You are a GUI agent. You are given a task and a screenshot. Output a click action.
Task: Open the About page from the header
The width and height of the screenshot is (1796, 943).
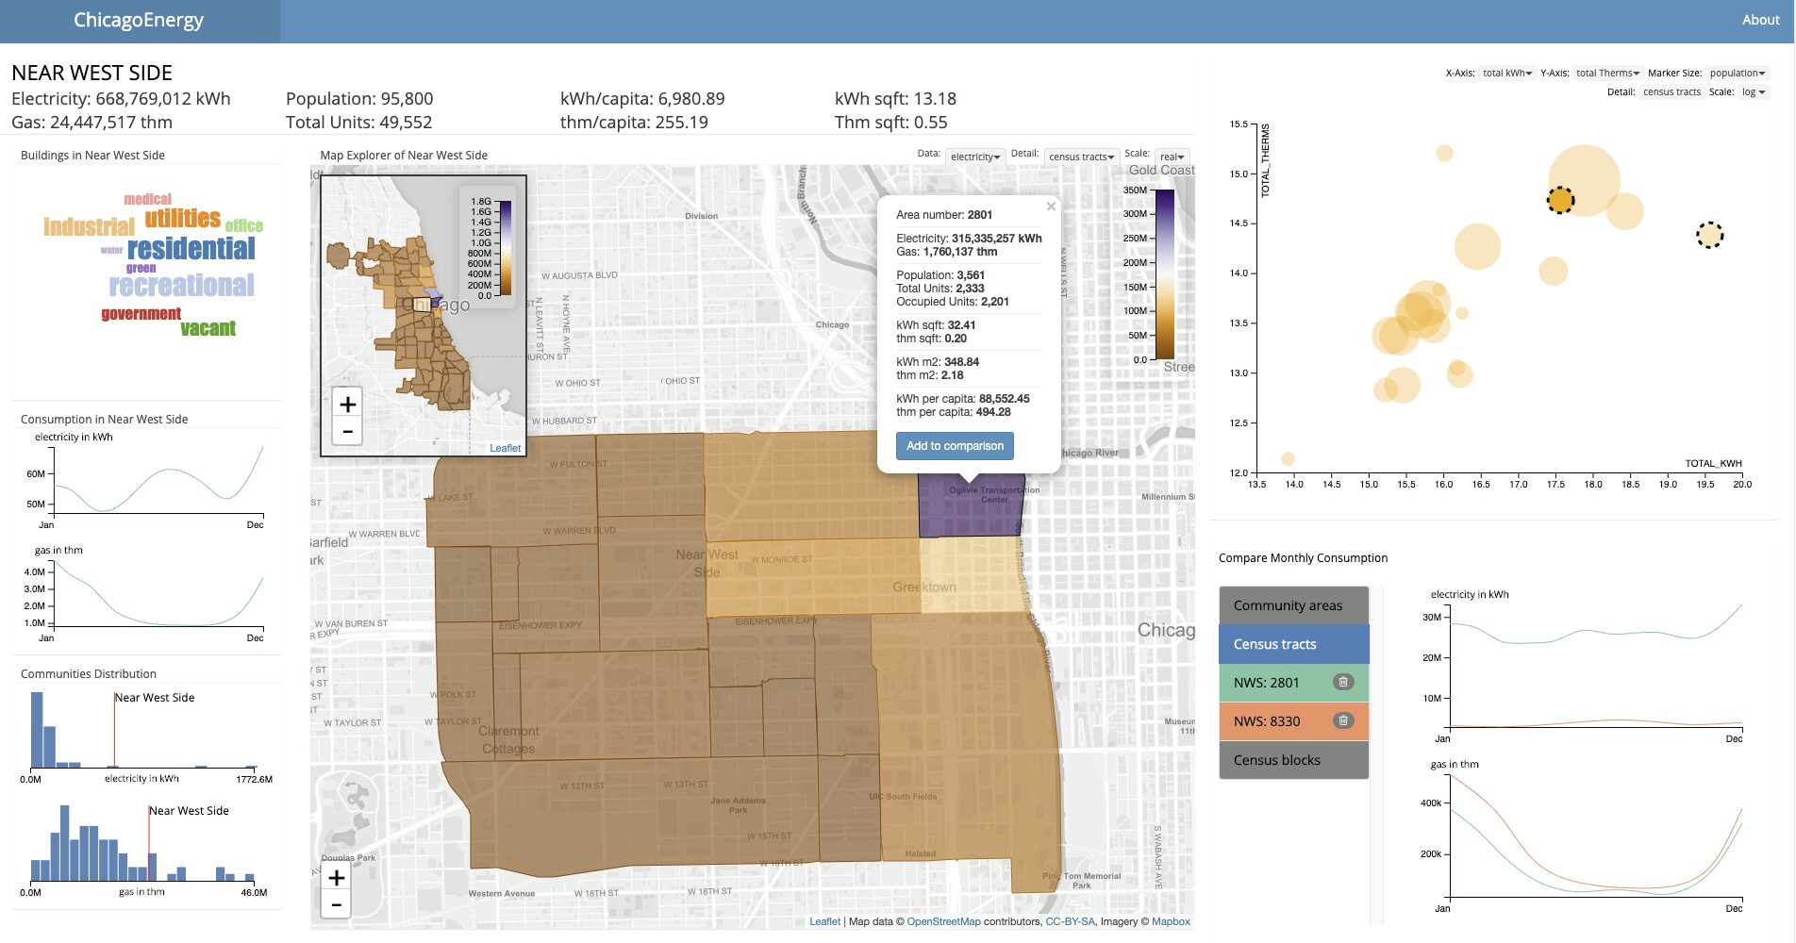[1760, 19]
